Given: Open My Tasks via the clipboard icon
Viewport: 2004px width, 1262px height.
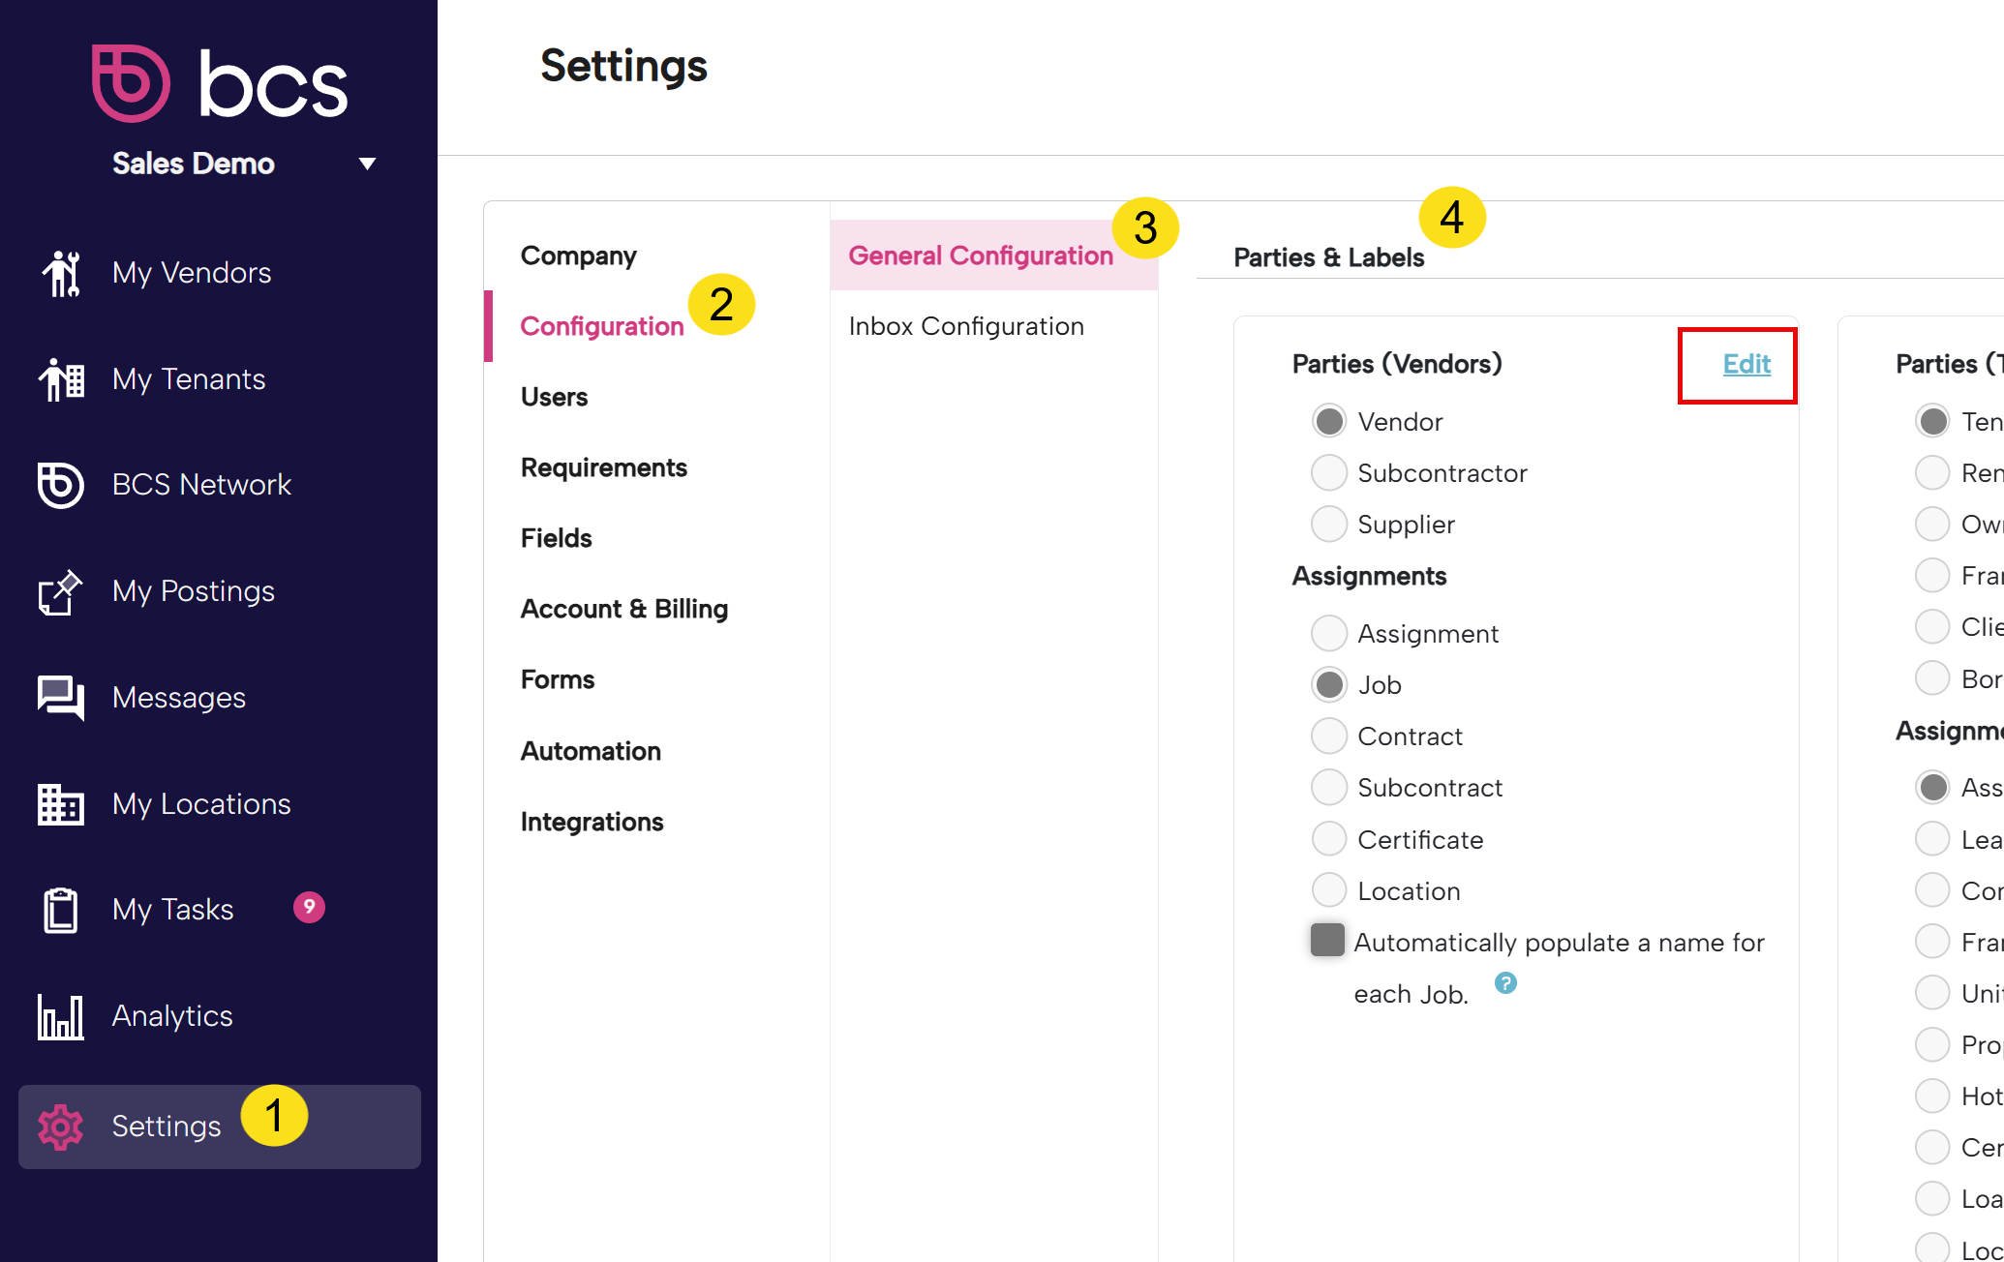Looking at the screenshot, I should [61, 910].
